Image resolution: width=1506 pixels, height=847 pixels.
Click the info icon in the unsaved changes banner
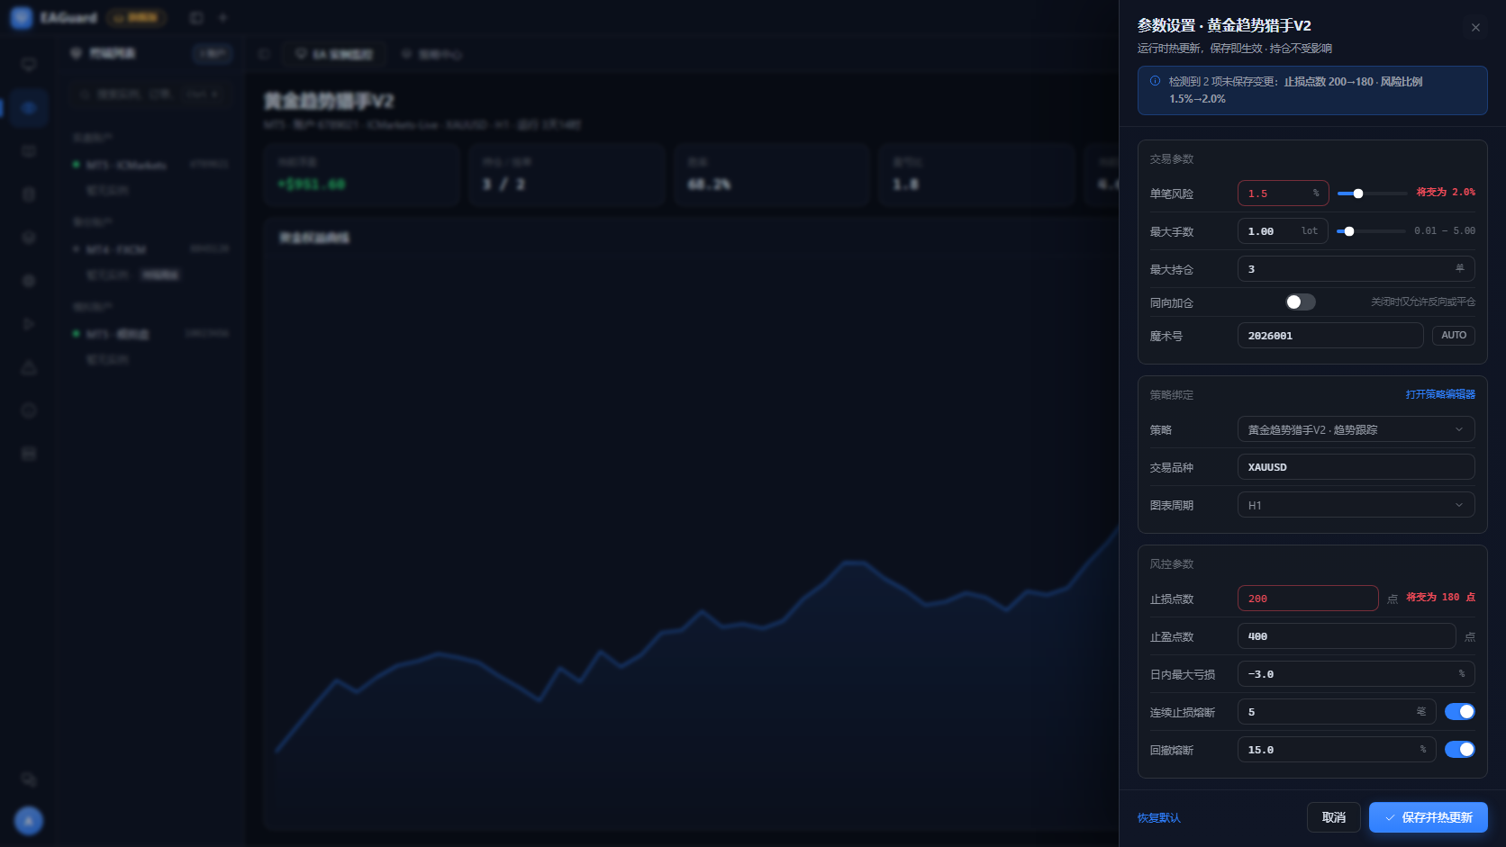[1155, 81]
